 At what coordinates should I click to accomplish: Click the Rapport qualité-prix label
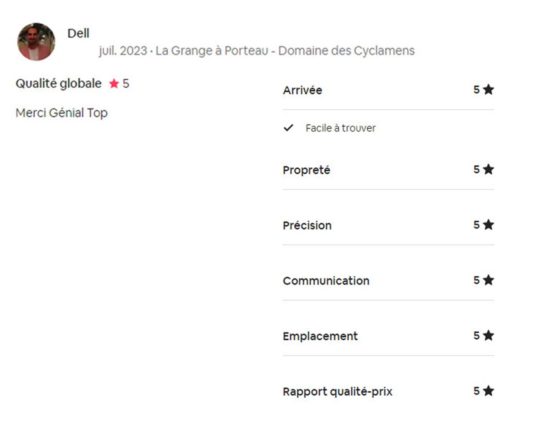click(x=337, y=392)
